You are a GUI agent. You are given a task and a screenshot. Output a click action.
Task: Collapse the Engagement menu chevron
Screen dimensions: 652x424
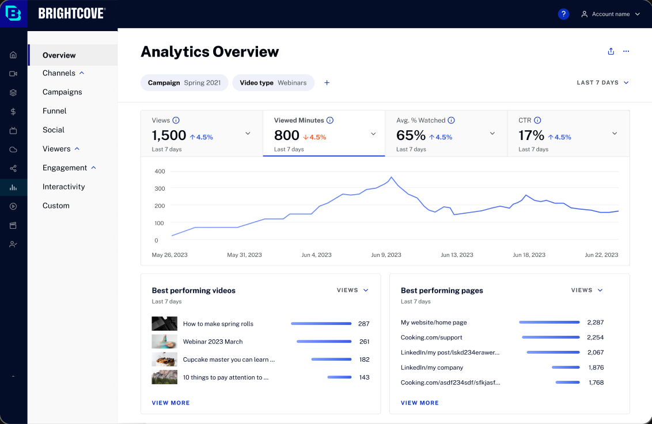point(93,168)
